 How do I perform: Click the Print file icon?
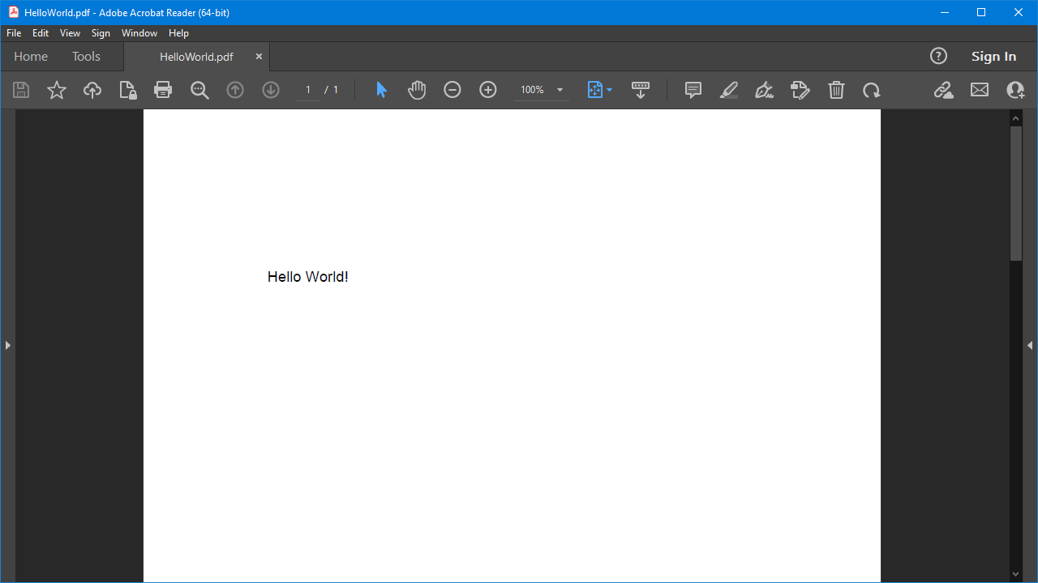coord(163,90)
